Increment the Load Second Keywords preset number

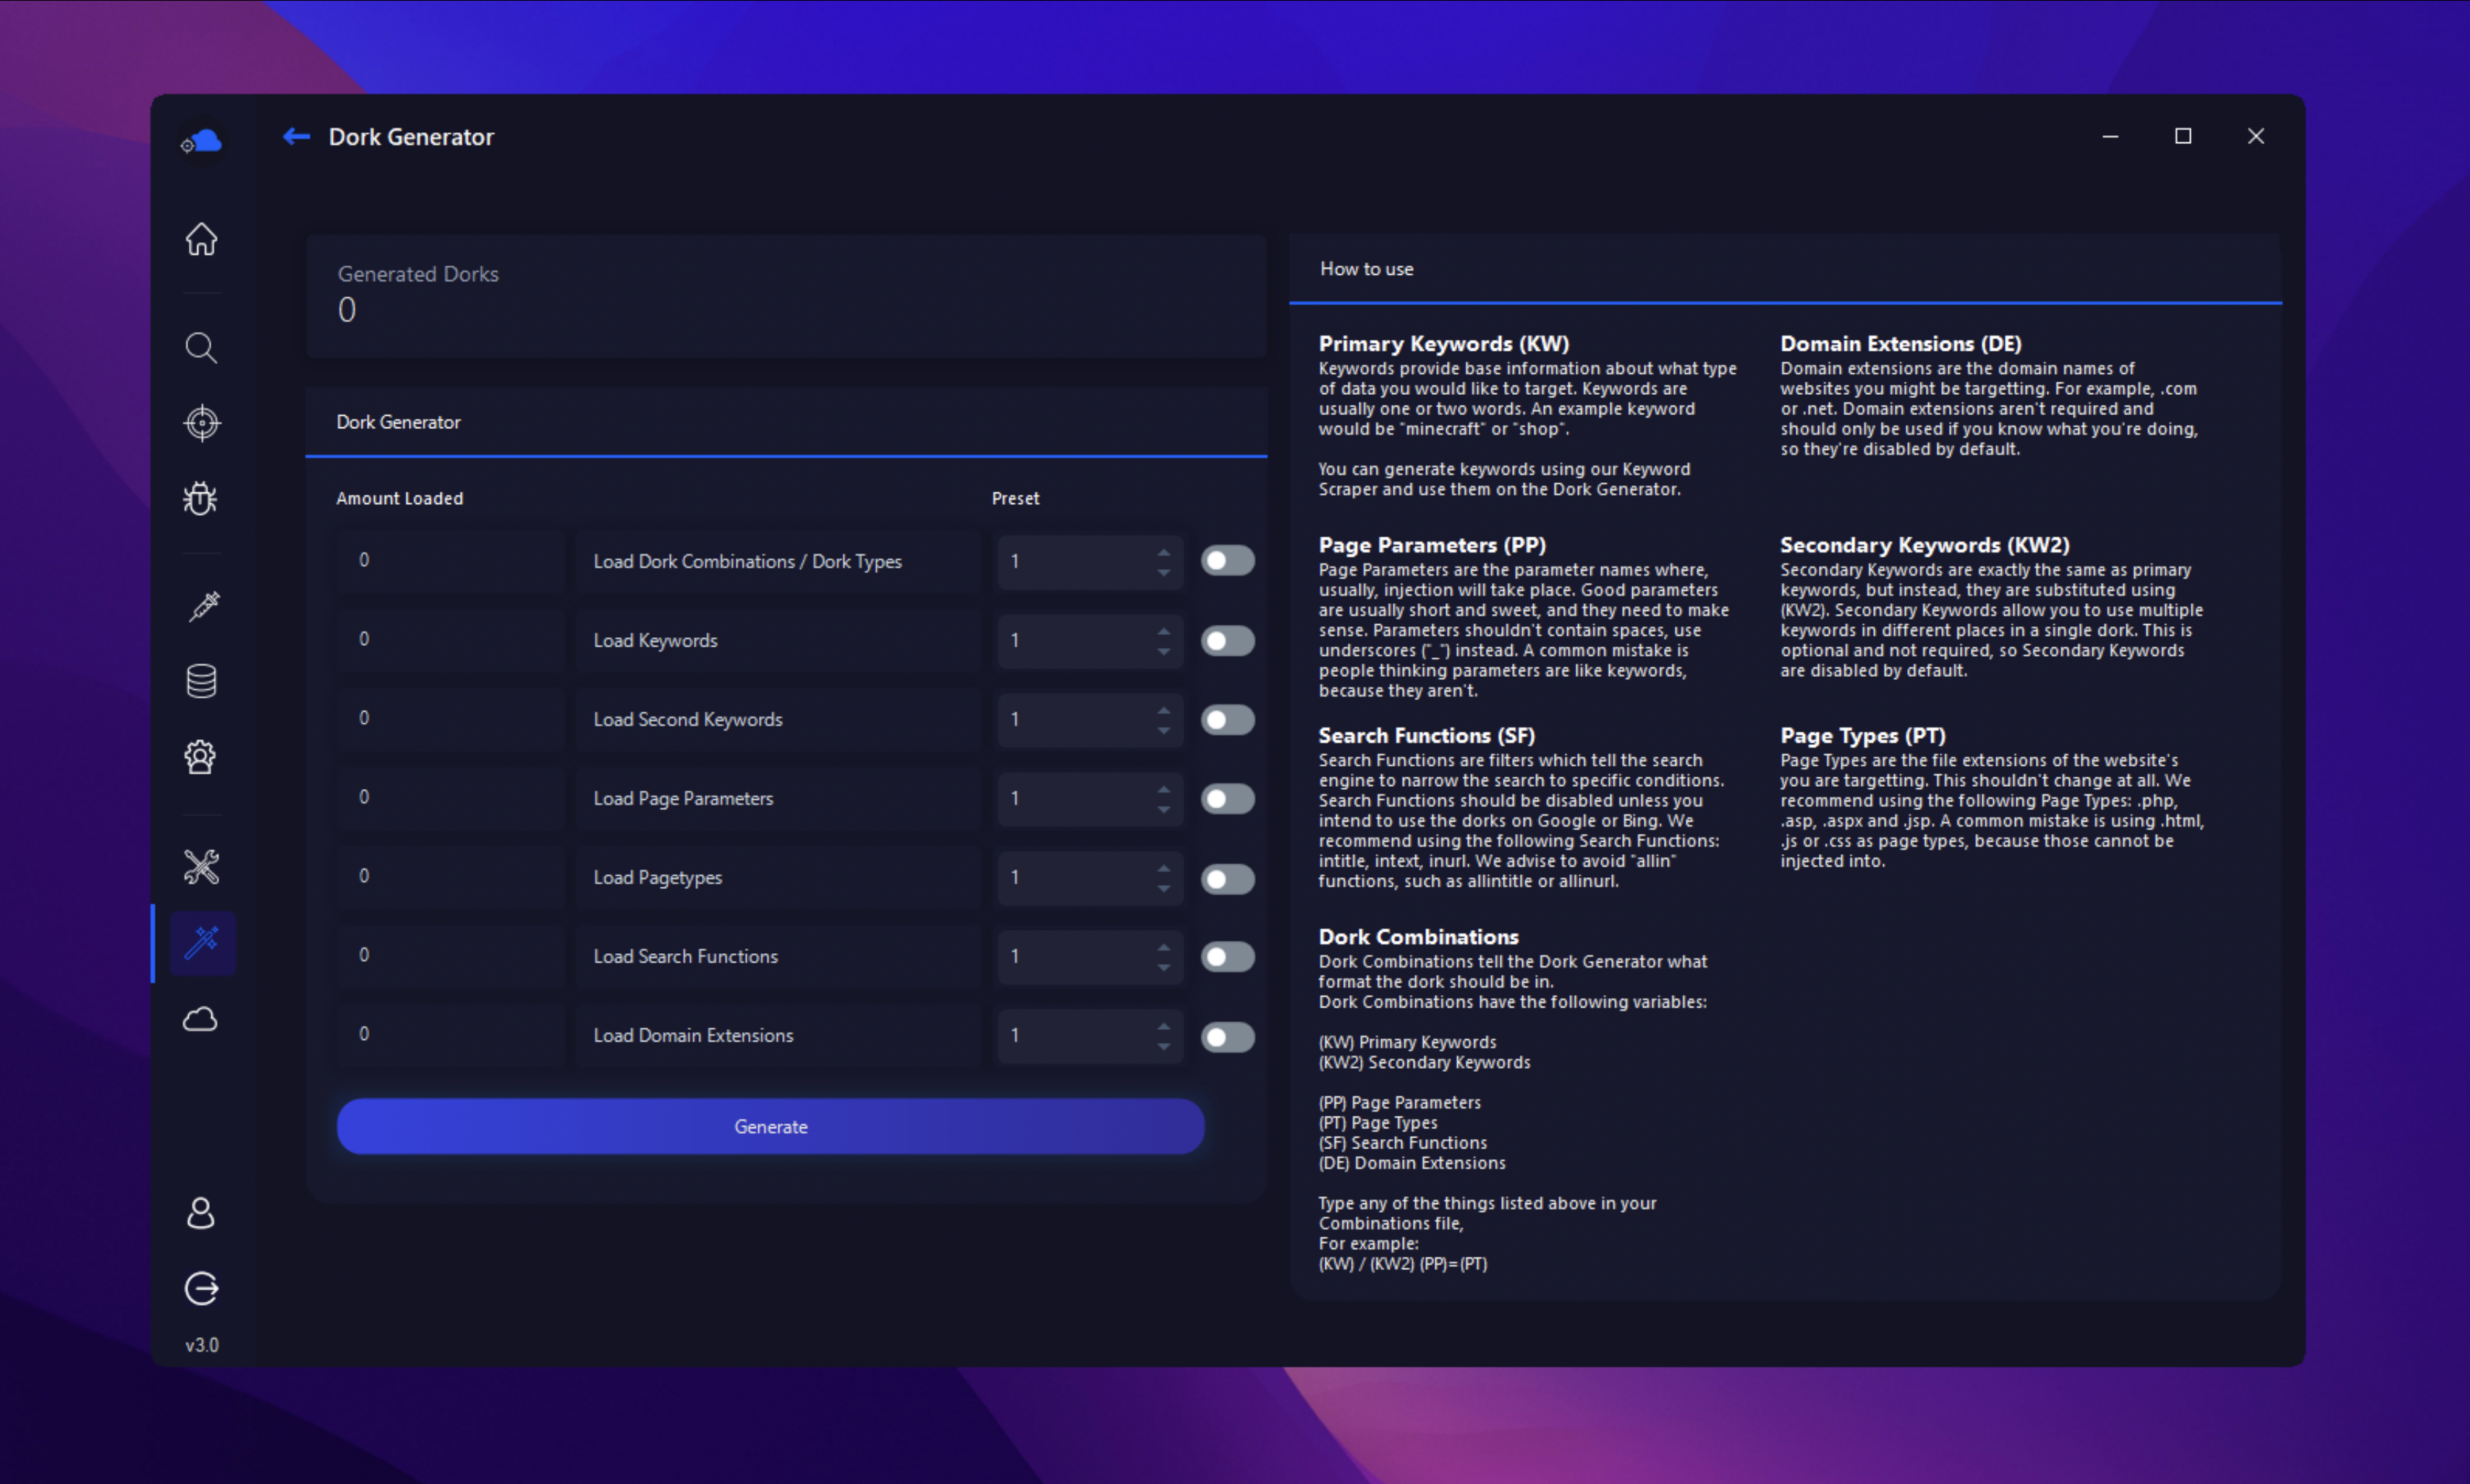(1163, 710)
